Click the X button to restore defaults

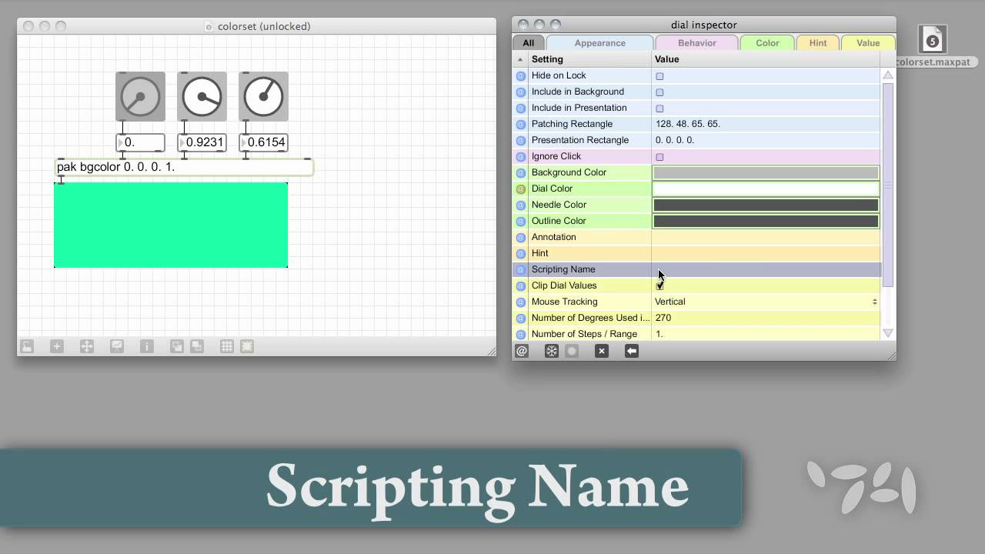602,351
